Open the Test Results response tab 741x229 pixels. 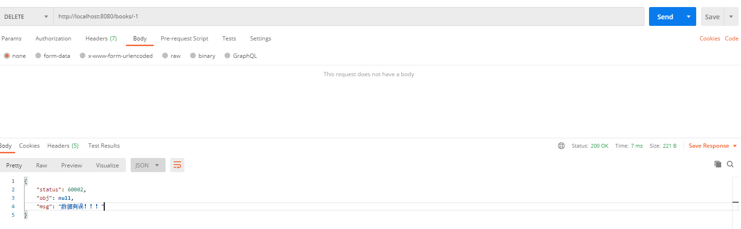click(104, 146)
